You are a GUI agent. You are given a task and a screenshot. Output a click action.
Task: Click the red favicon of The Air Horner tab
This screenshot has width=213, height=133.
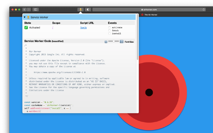[x=142, y=15]
